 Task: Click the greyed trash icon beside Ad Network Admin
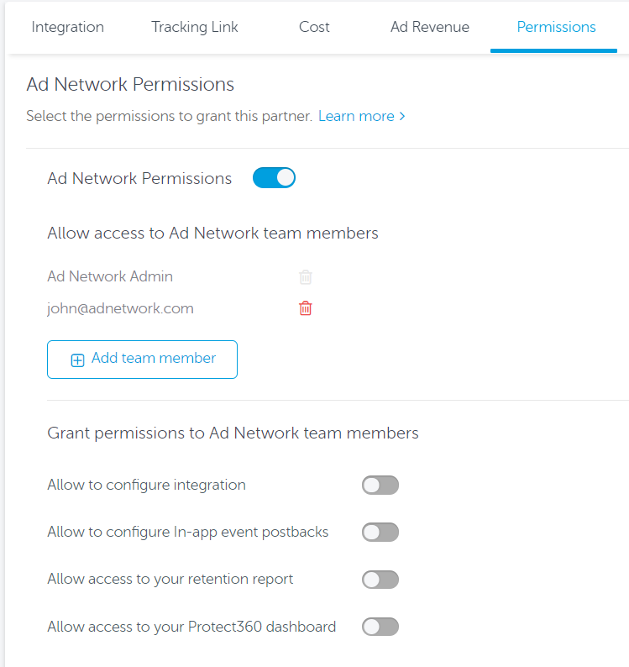coord(306,276)
